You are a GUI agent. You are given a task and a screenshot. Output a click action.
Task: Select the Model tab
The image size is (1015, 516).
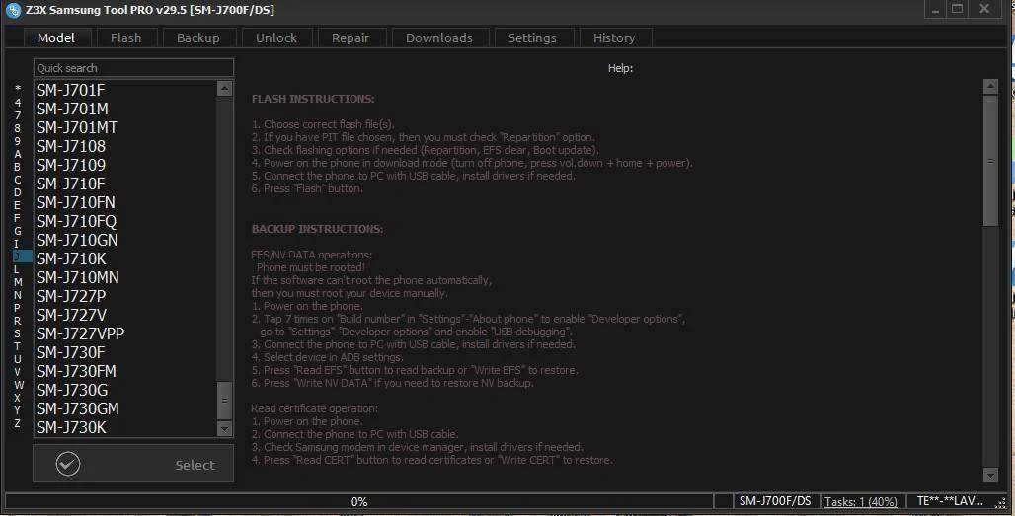click(56, 38)
